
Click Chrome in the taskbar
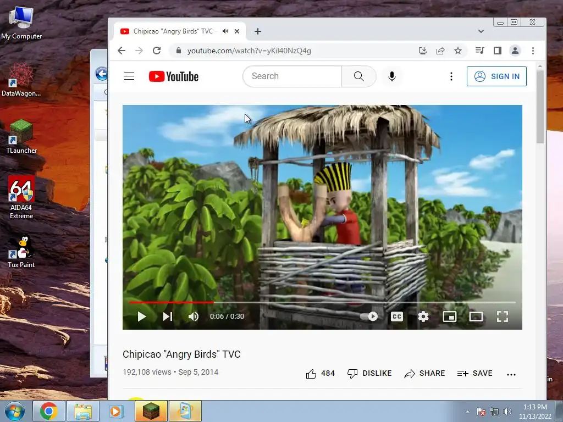tap(49, 411)
